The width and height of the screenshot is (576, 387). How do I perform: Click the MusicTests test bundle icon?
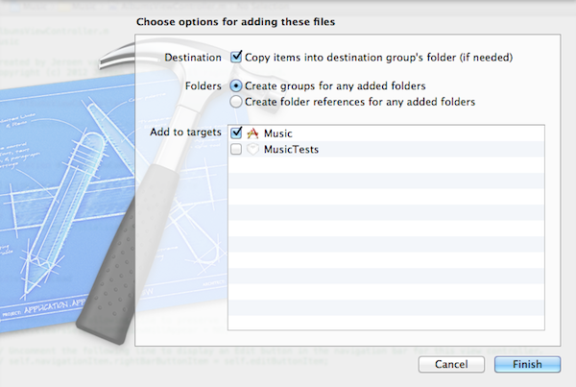tap(252, 149)
